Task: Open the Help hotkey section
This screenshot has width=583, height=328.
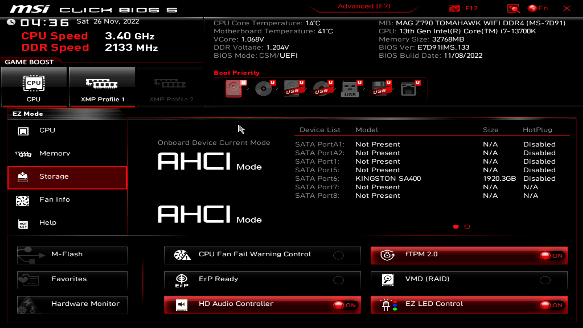Action: coord(67,224)
